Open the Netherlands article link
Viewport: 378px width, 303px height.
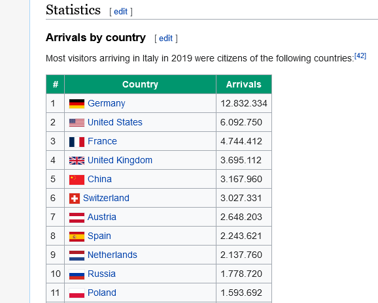coord(112,255)
